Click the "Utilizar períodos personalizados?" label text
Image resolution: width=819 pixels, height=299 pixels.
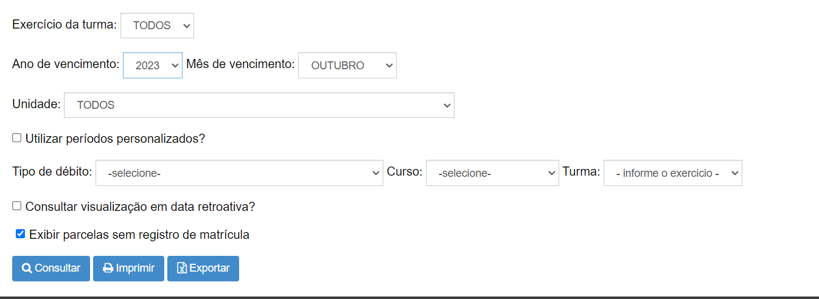coord(115,139)
